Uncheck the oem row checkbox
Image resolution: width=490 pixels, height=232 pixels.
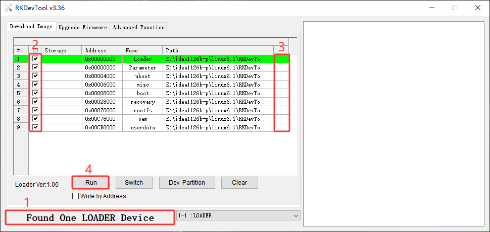(x=35, y=119)
